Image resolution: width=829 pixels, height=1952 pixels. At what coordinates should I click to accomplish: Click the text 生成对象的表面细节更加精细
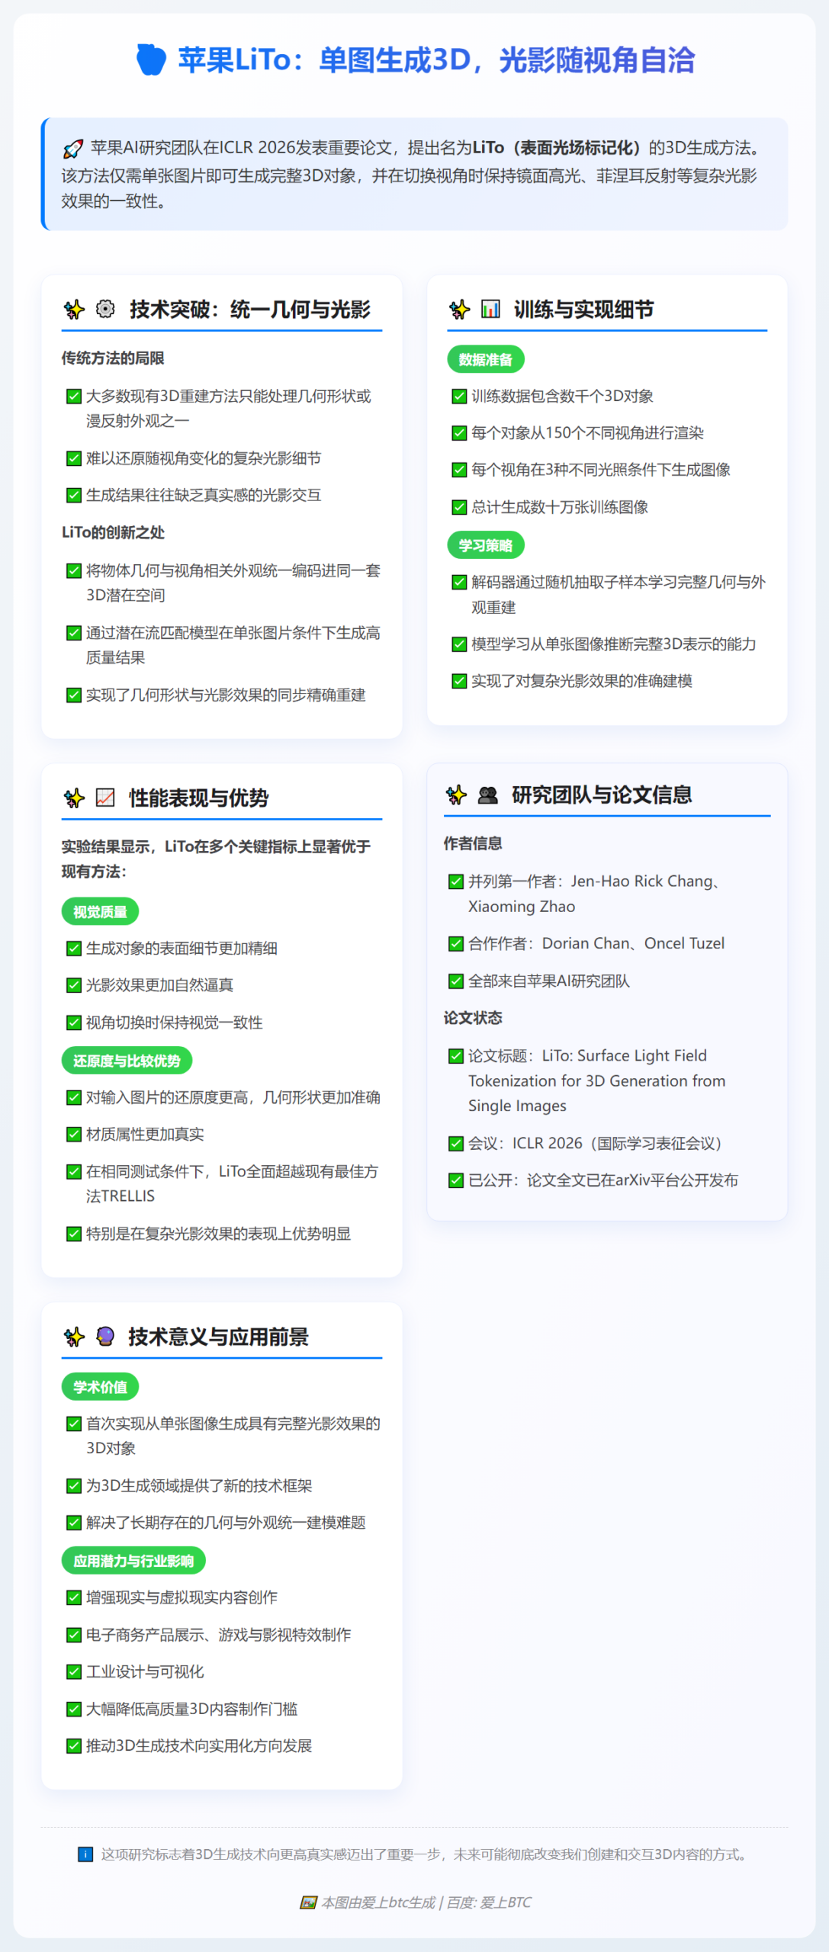[182, 948]
